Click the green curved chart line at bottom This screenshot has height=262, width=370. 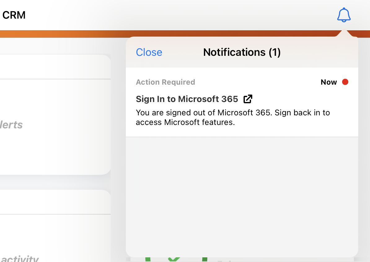[x=147, y=259]
